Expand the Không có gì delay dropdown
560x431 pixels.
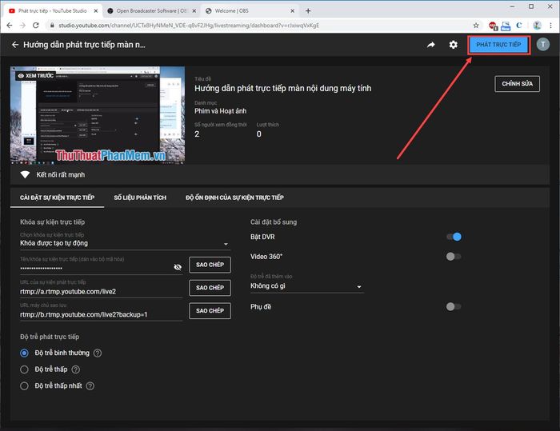(306, 286)
